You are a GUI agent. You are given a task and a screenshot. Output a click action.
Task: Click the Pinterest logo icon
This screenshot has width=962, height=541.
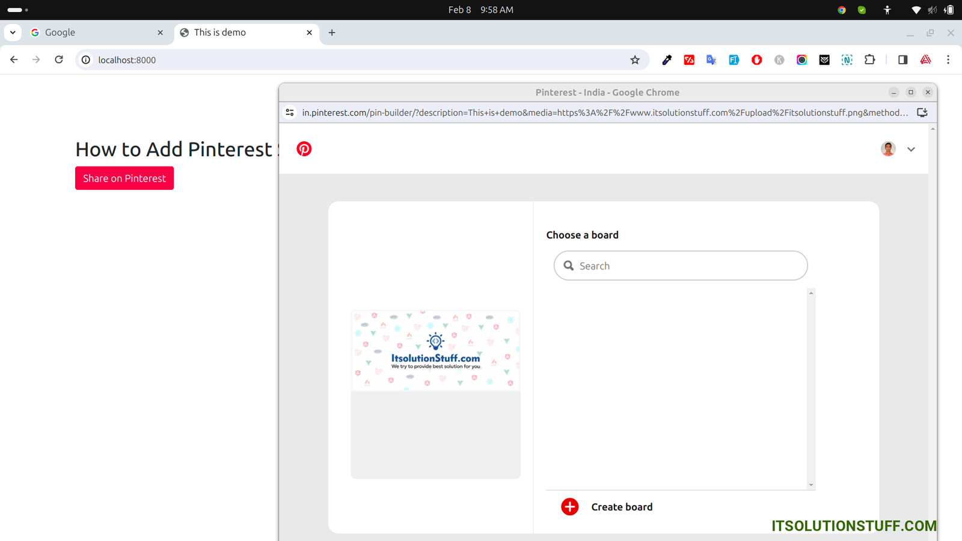pos(304,149)
